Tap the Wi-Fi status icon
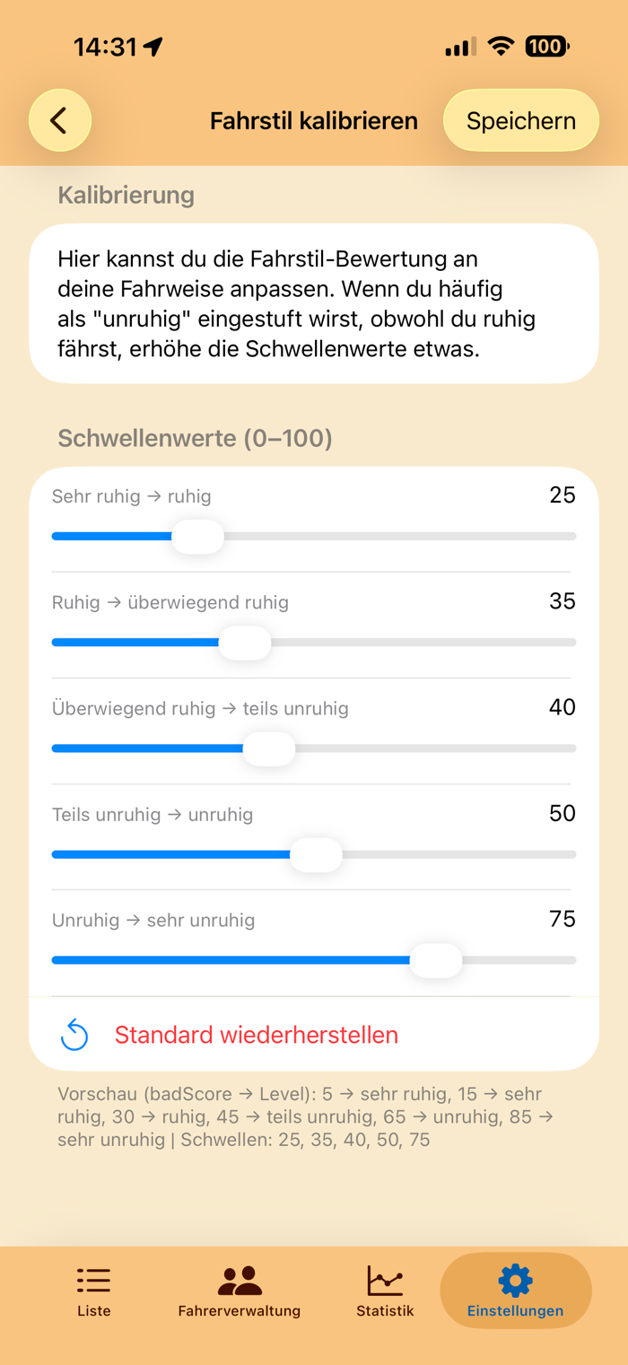 [x=500, y=47]
